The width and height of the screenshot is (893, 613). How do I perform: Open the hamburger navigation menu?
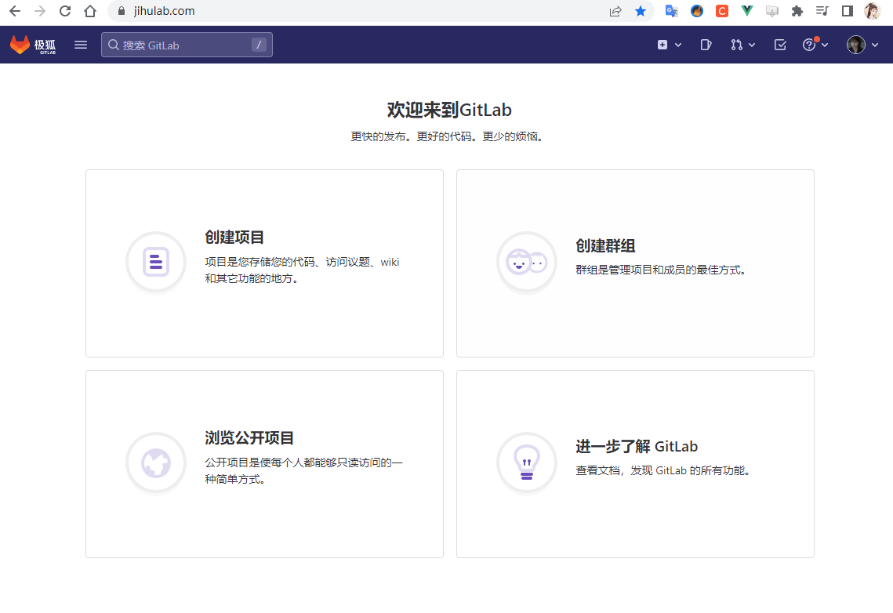point(81,45)
